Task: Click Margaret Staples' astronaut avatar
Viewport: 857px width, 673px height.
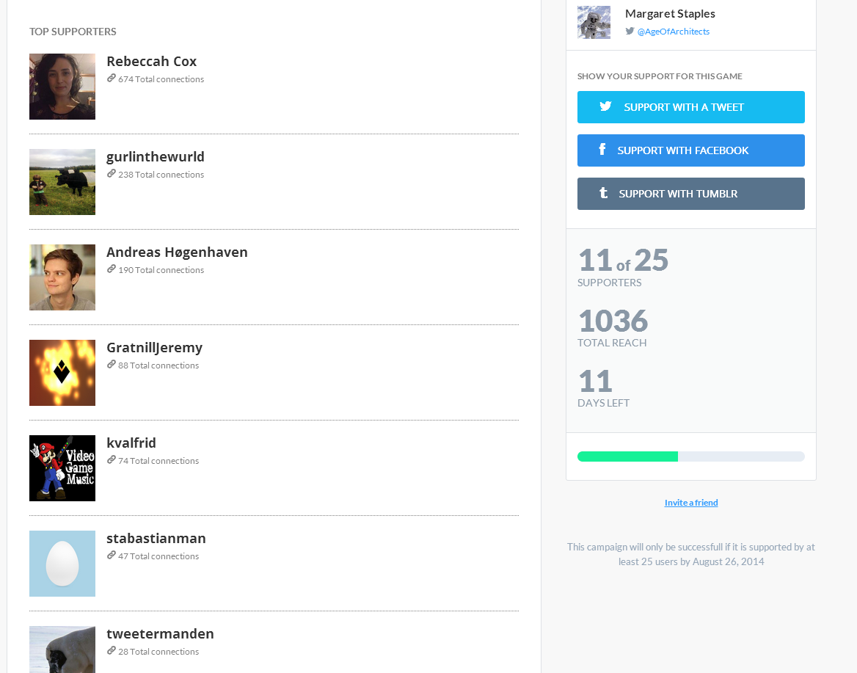Action: point(594,23)
